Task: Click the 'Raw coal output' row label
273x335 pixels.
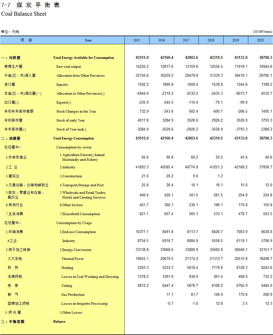Action: click(x=69, y=67)
